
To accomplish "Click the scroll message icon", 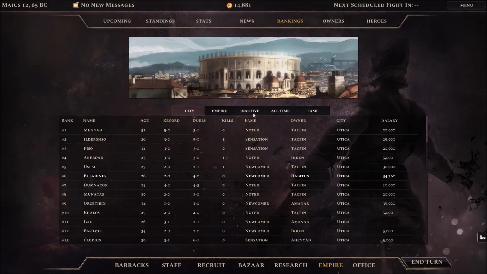I will pos(76,5).
